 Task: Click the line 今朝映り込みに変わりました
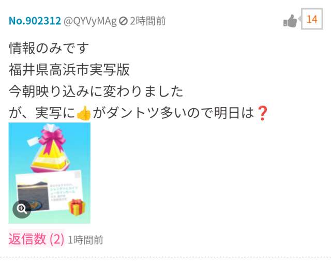coord(96,91)
